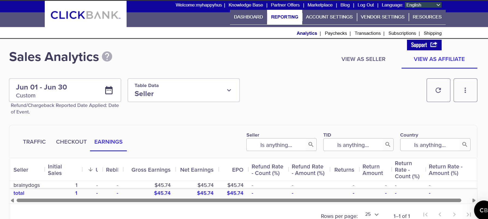488x219 pixels.
Task: Sort by Net Earnings column header
Action: [x=197, y=170]
